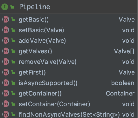Click the green lock icon for removeValve(Valve)
Image resolution: width=138 pixels, height=118 pixels.
coord(13,62)
